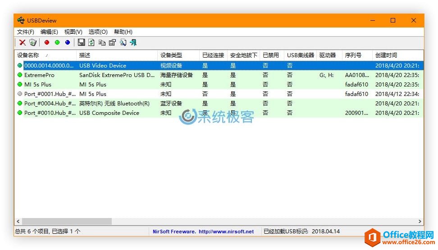This screenshot has height=250, width=438.
Task: Open the 文件(F) menu
Action: pos(25,32)
